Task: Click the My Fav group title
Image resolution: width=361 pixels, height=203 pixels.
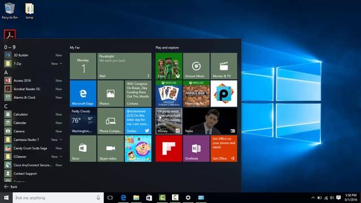Action: coord(75,47)
